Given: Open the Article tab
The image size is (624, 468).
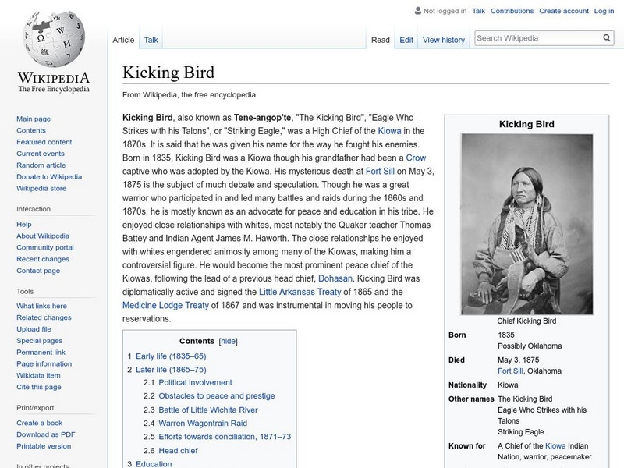Looking at the screenshot, I should point(123,40).
